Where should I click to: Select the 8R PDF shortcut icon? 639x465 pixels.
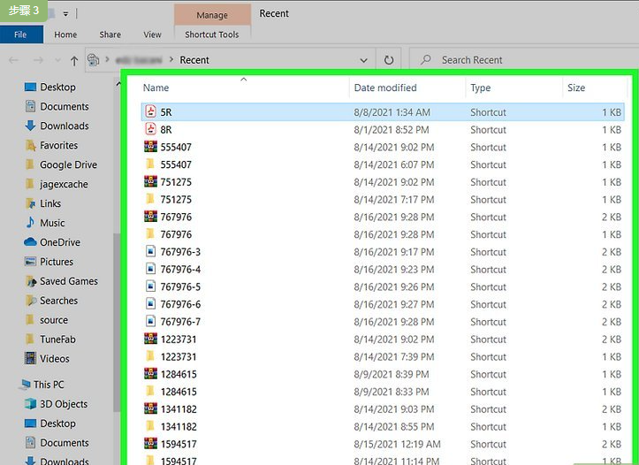click(x=151, y=129)
